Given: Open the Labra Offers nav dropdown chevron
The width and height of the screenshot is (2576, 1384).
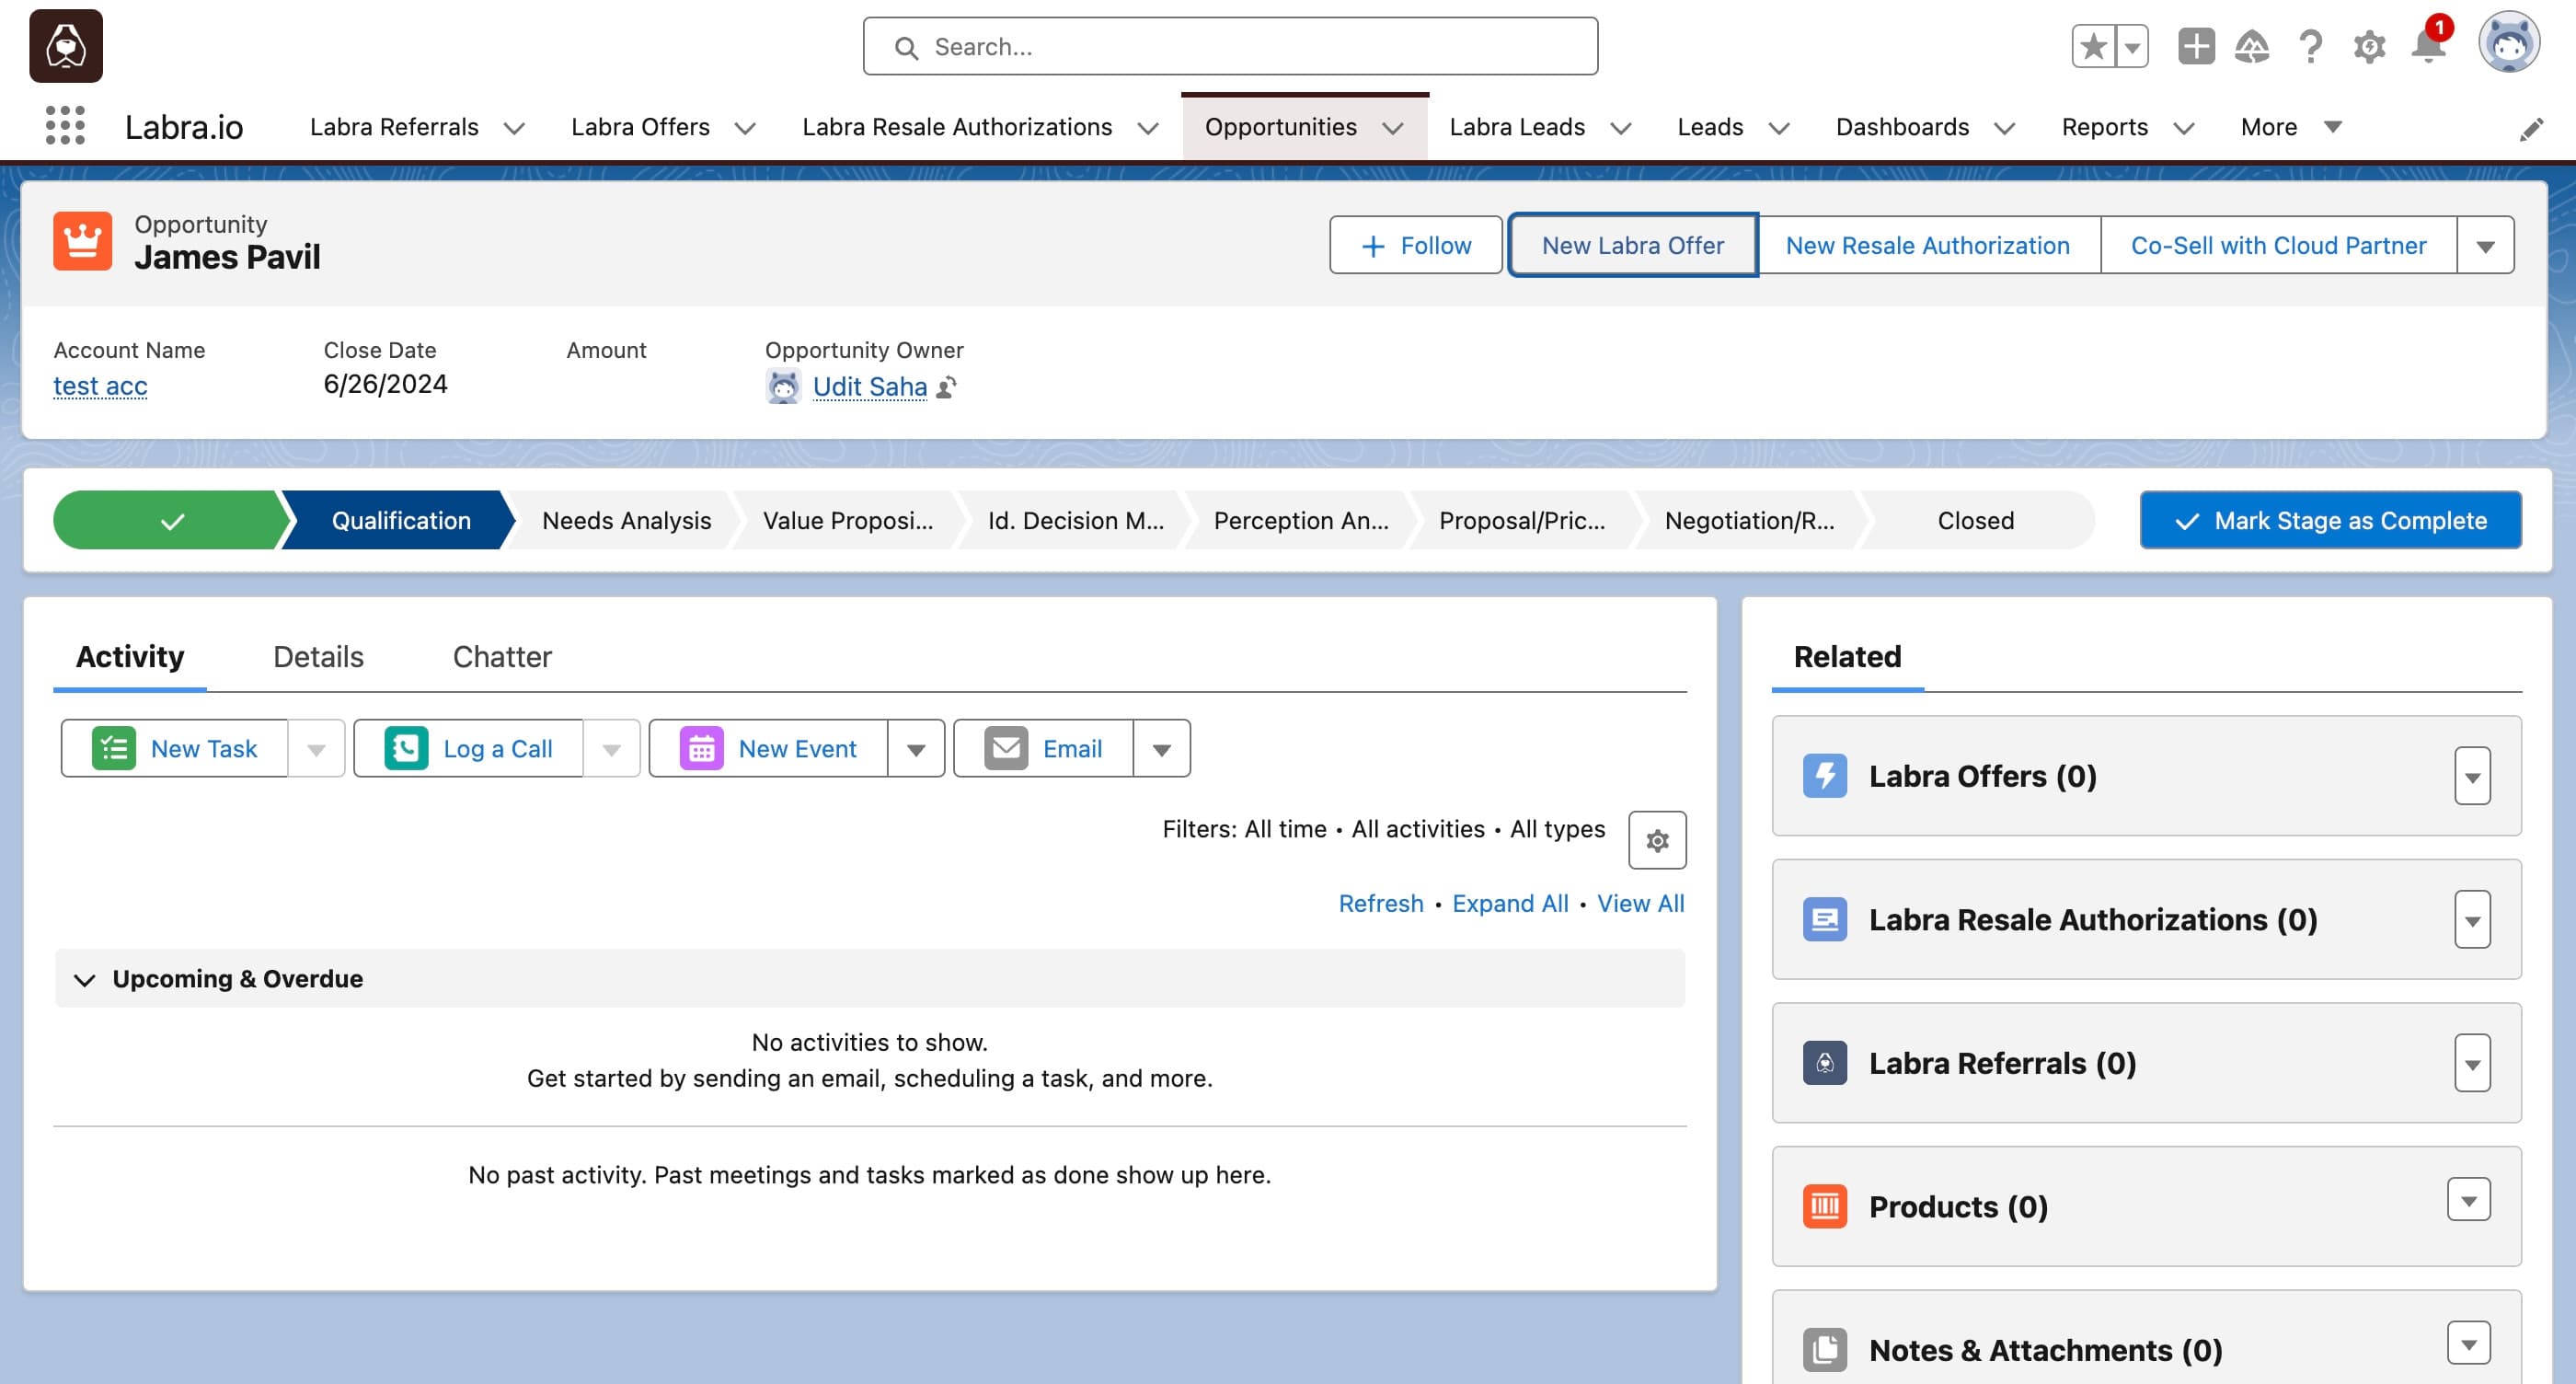Looking at the screenshot, I should click(745, 128).
